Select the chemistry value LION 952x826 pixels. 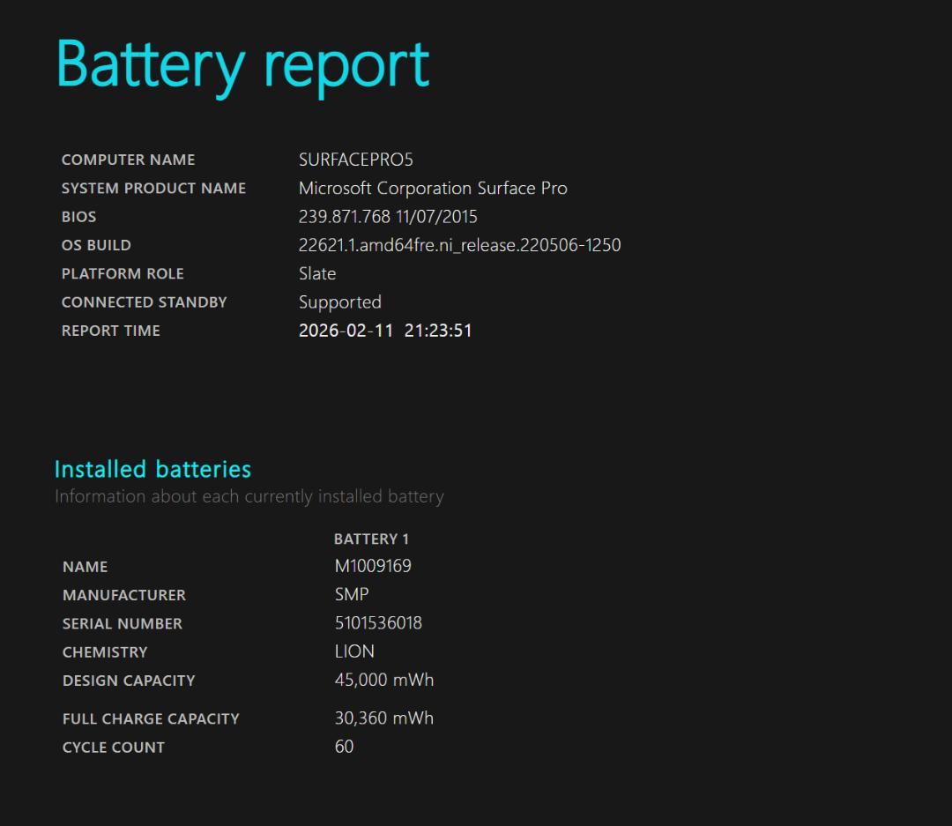point(354,651)
